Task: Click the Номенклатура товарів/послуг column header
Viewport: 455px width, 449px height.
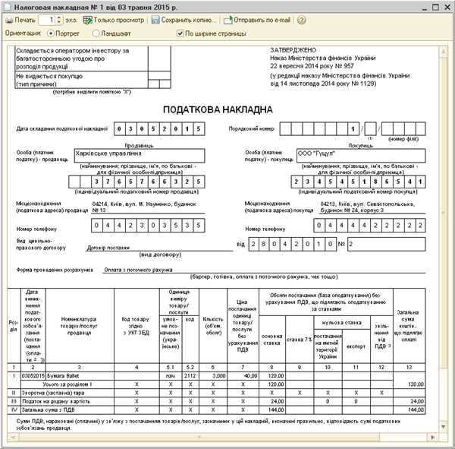Action: pyautogui.click(x=79, y=326)
